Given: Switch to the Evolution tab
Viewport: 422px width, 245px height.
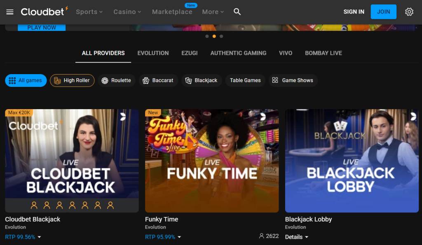Looking at the screenshot, I should [153, 53].
